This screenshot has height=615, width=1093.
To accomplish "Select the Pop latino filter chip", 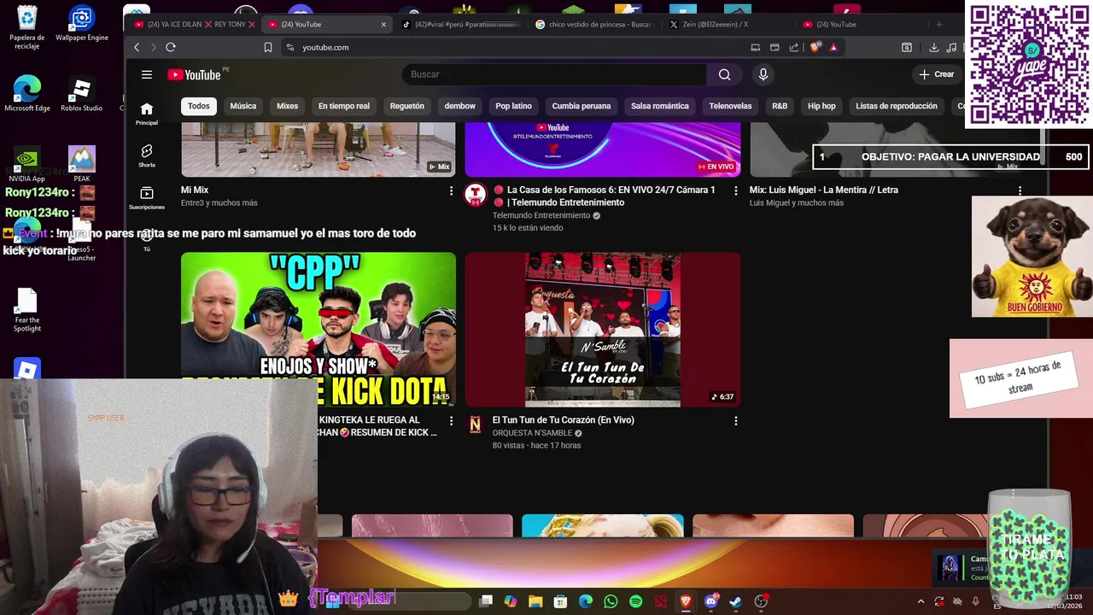I will (513, 106).
